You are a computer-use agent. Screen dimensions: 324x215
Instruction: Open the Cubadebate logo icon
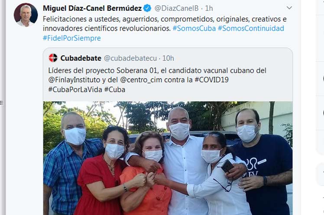[x=53, y=58]
